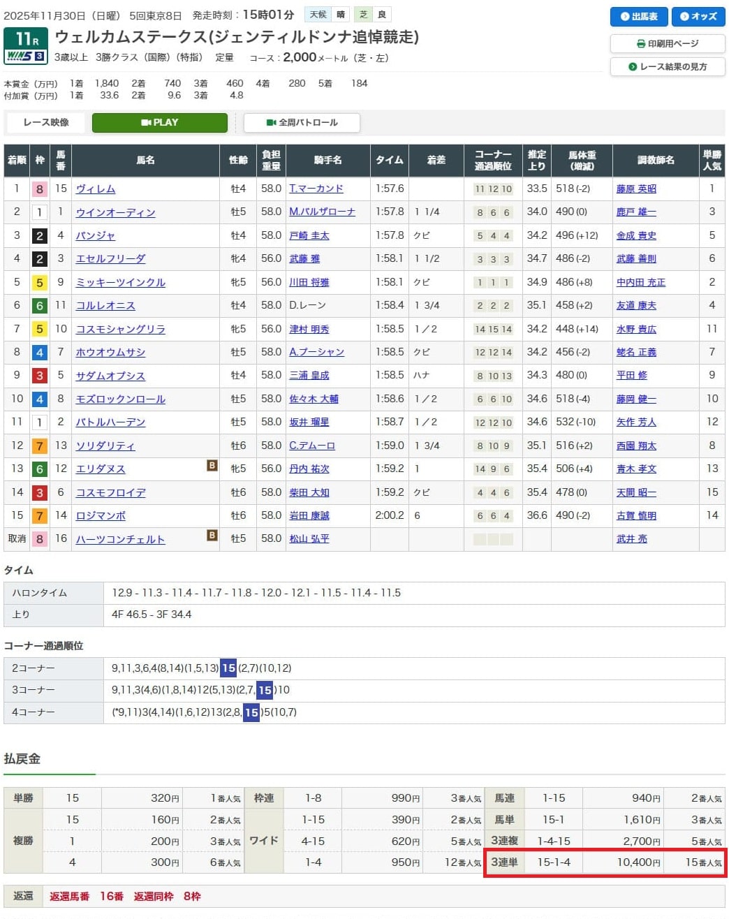Click the pink frame 8 swatch for ヴィレム
The height and width of the screenshot is (919, 729).
coord(40,189)
